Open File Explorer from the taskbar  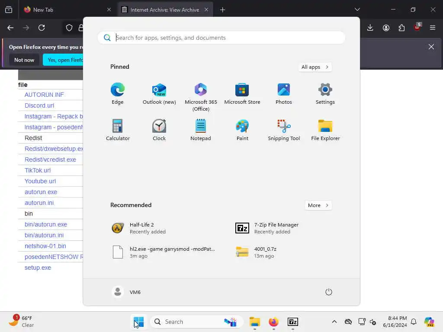pos(254,322)
